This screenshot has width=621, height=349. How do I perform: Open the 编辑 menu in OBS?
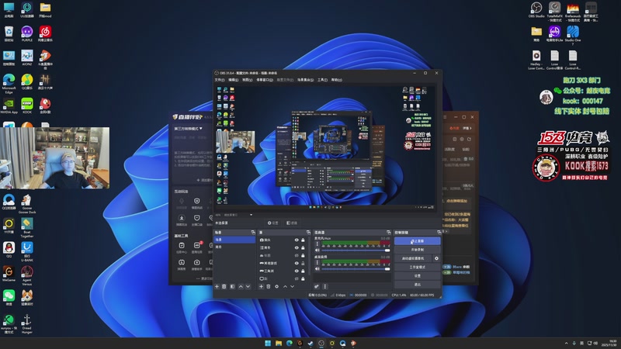click(234, 80)
